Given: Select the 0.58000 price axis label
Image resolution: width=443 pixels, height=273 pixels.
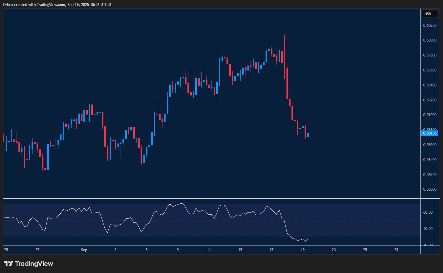Looking at the screenshot, I should click(430, 189).
